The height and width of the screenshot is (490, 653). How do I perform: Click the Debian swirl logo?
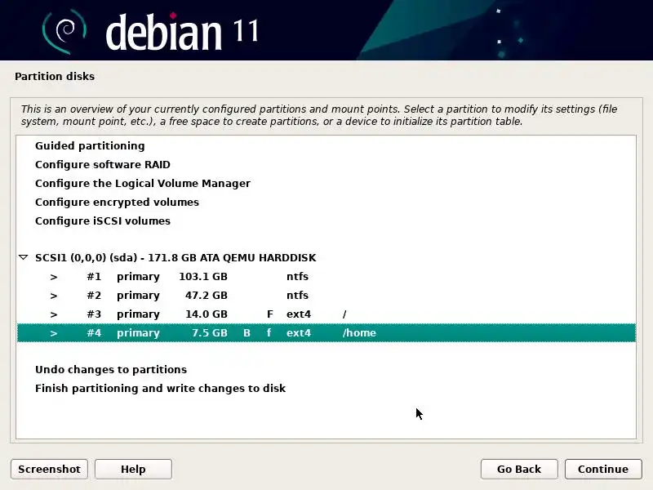click(64, 31)
